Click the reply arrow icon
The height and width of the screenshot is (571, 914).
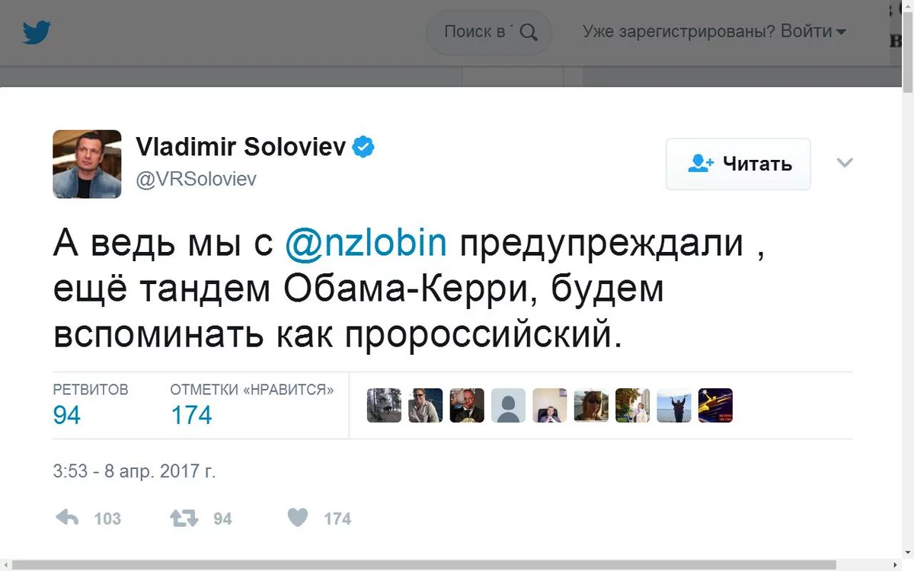tap(68, 518)
